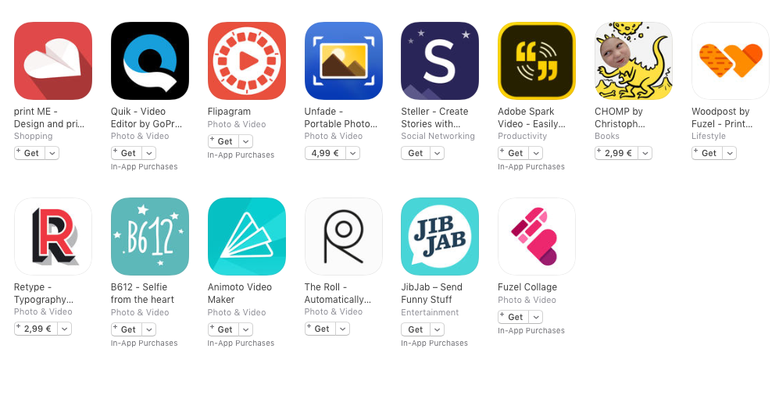Expand the dropdown arrow next to CHOMP price
The width and height of the screenshot is (779, 402).
pos(645,153)
